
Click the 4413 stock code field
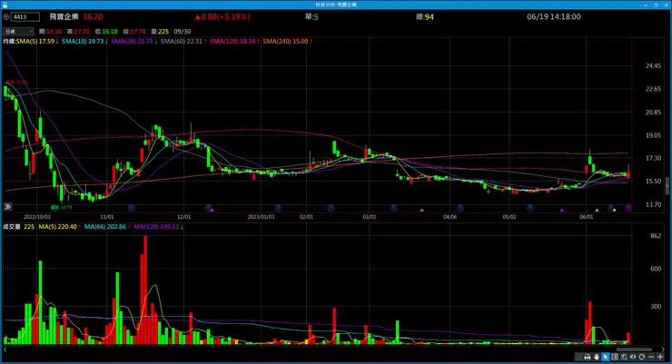click(25, 17)
